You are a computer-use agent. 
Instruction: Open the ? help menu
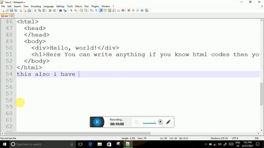113,6
